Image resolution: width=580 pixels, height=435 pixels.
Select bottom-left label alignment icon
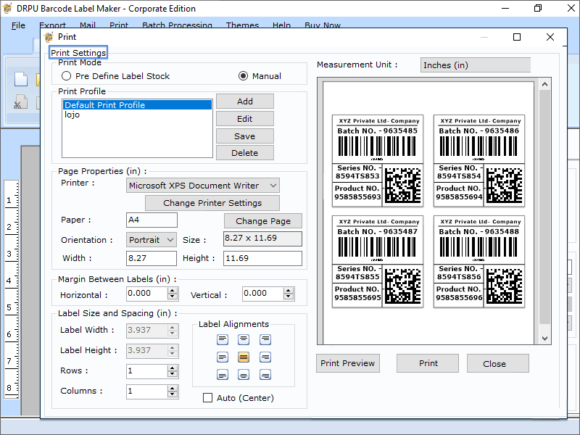[x=223, y=375]
